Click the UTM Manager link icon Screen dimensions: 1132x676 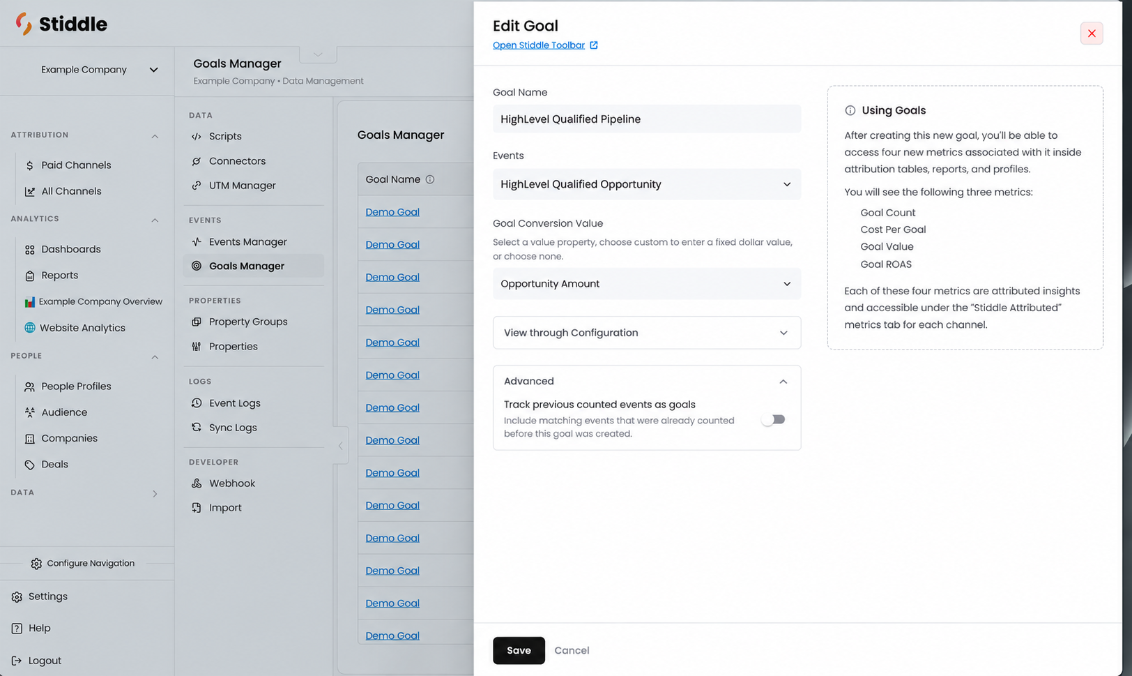click(197, 186)
